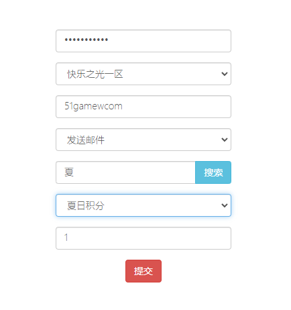Click the 夏日积分 selected value text
The image size is (291, 310).
[x=86, y=205]
